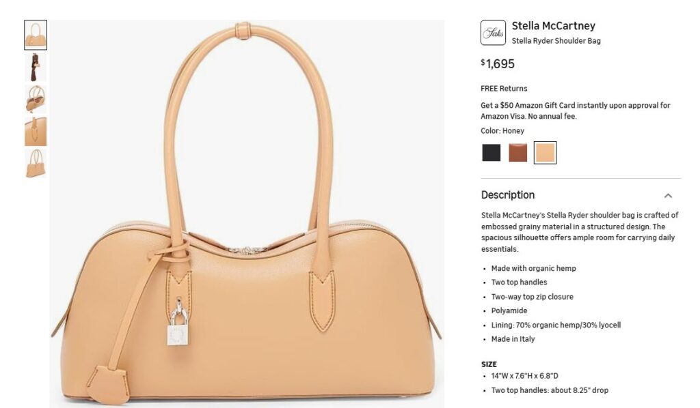Viewport: 700px width, 408px height.
Task: Click the $1,695 price
Action: point(498,64)
